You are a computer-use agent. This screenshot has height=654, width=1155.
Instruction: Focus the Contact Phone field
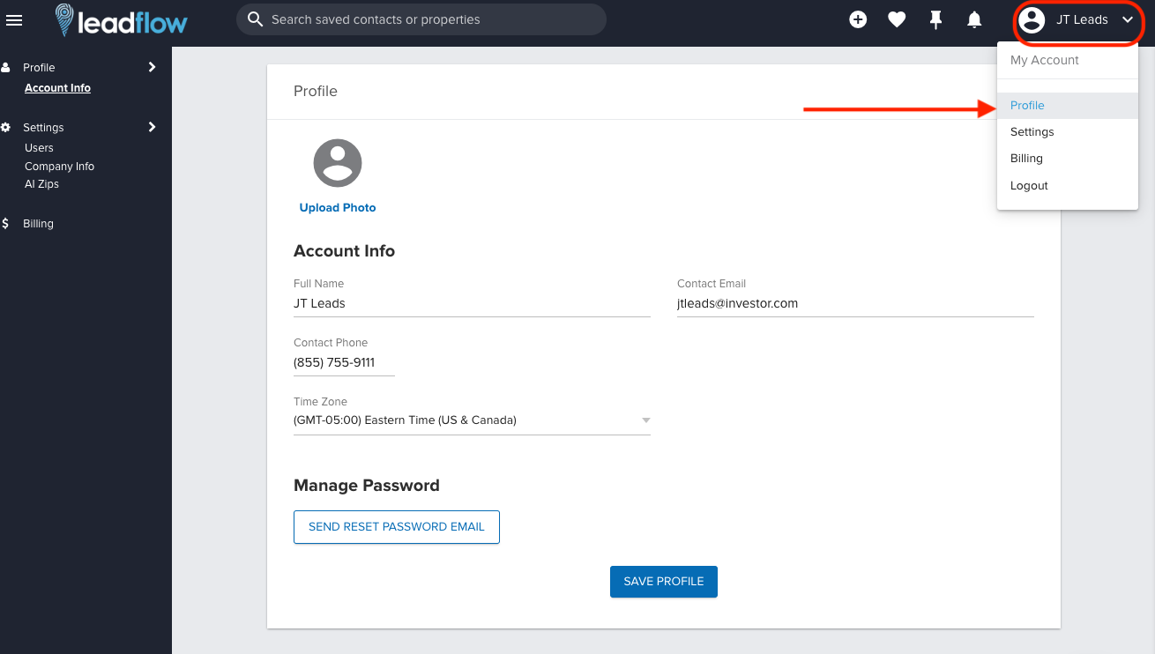pos(344,362)
